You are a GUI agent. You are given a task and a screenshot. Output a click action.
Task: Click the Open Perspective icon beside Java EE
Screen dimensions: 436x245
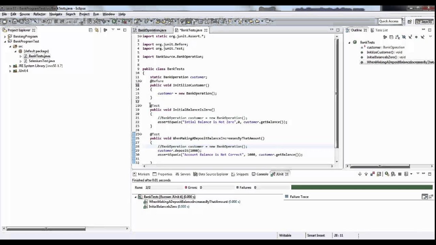pyautogui.click(x=410, y=21)
